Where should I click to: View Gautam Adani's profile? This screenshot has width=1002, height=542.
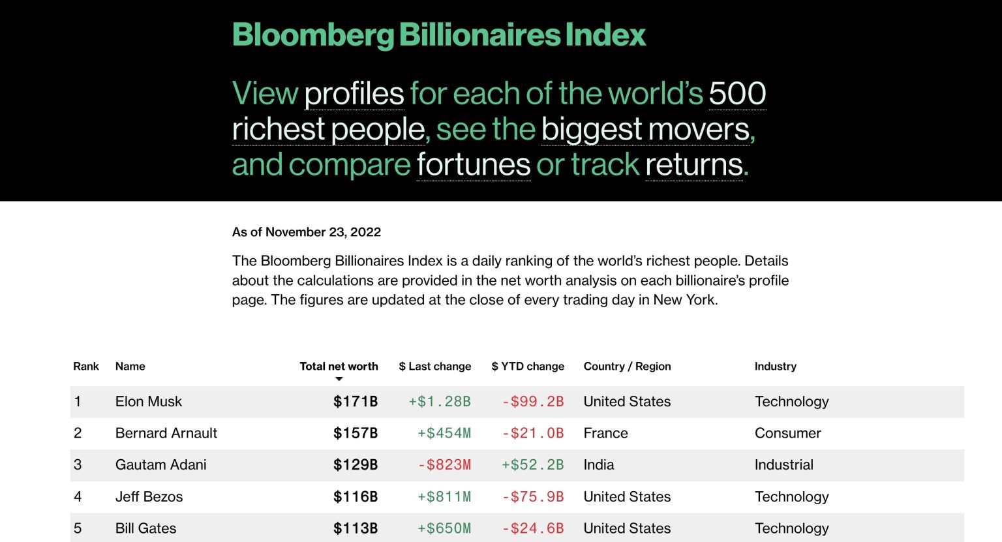[161, 465]
